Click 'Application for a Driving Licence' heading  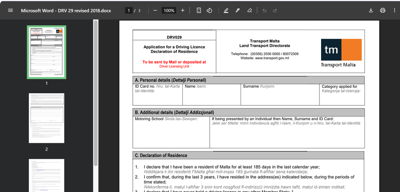(174, 47)
